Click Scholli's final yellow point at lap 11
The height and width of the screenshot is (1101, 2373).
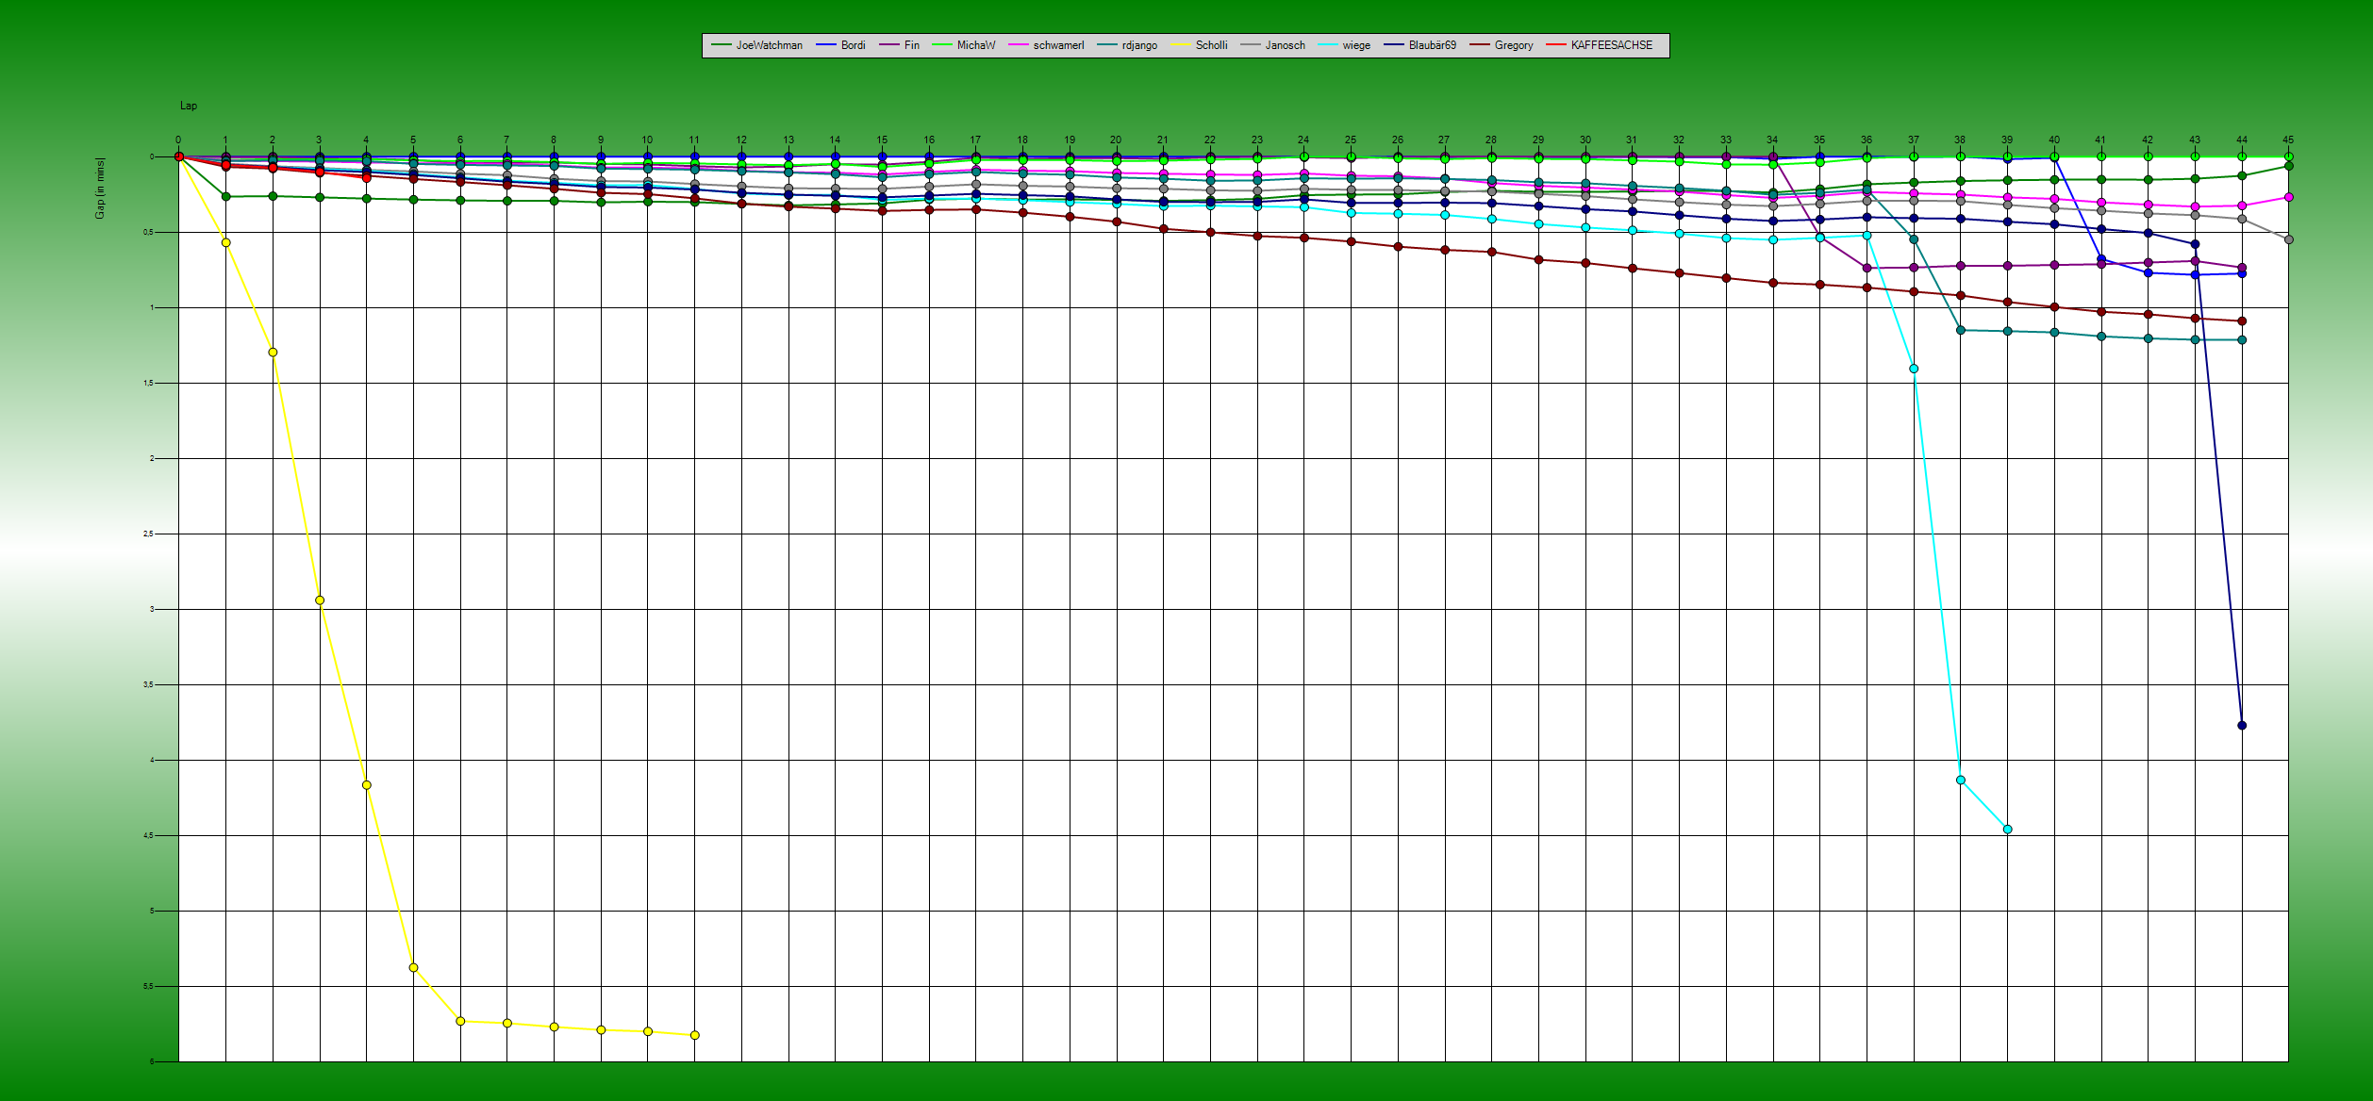[695, 1035]
